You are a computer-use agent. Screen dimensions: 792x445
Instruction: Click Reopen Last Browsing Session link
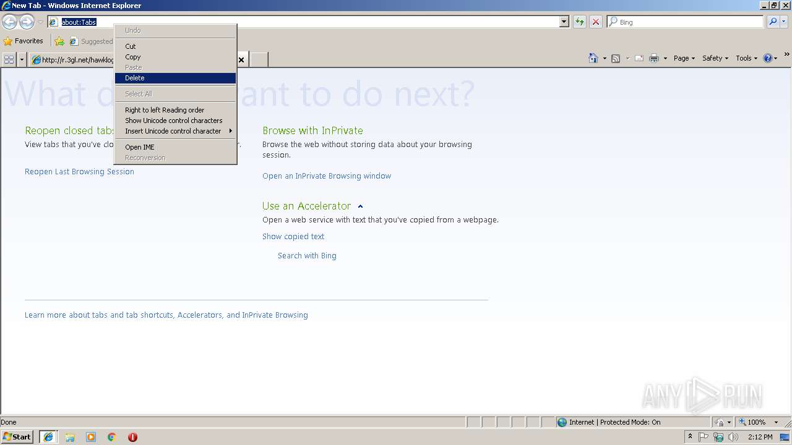(x=79, y=172)
